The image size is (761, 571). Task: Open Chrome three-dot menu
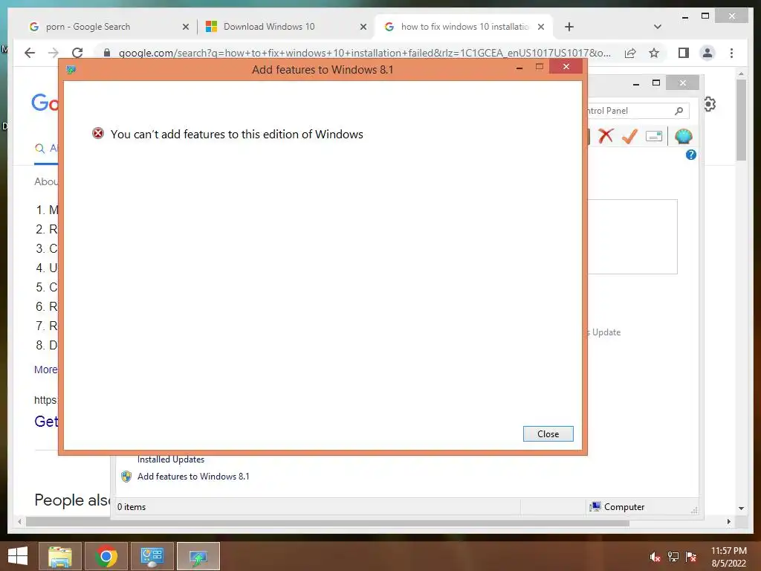point(731,53)
